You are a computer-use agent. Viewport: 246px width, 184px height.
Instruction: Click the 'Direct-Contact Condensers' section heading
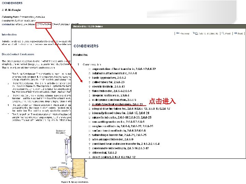(x=18, y=54)
